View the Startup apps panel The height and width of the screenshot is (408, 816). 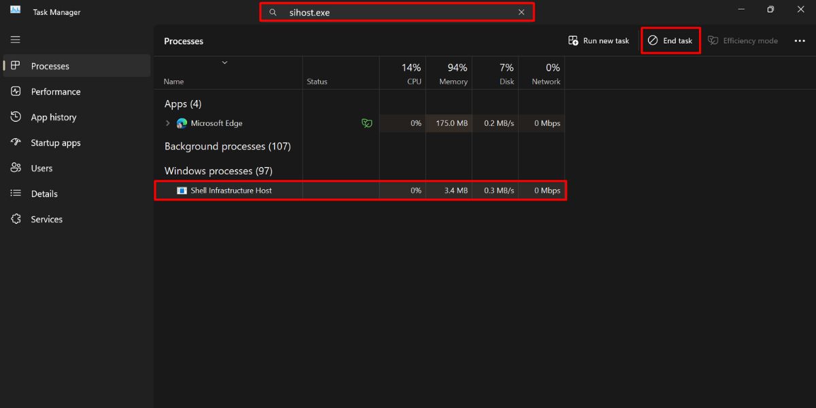pos(15,142)
